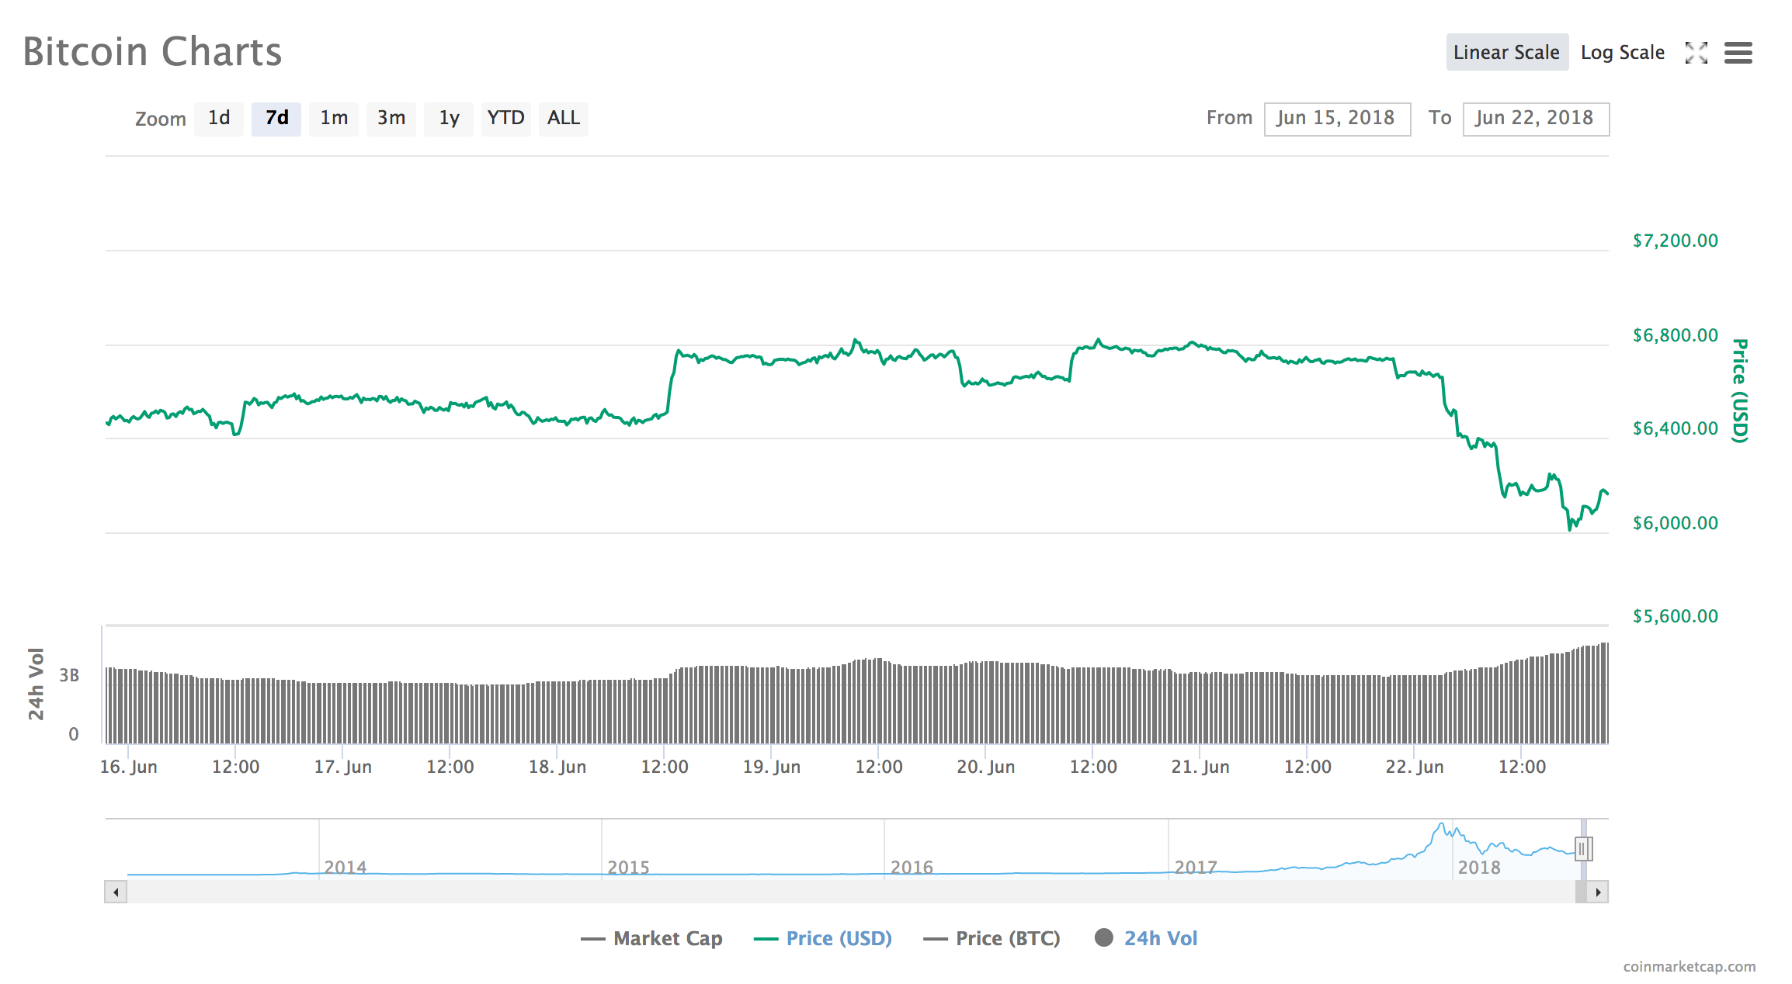1792x984 pixels.
Task: Open the chart hamburger context menu
Action: click(x=1738, y=53)
